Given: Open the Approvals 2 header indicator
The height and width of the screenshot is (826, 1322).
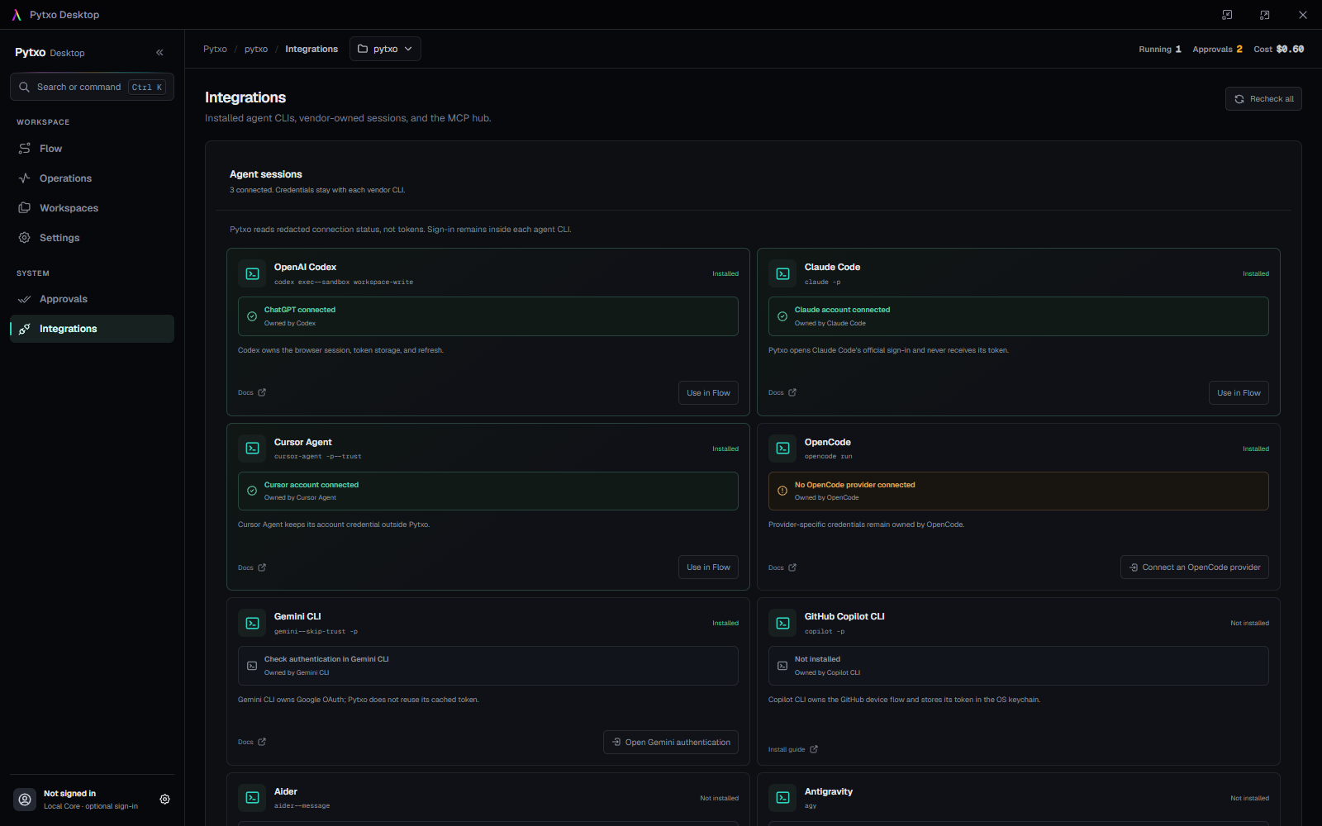Looking at the screenshot, I should (1217, 50).
